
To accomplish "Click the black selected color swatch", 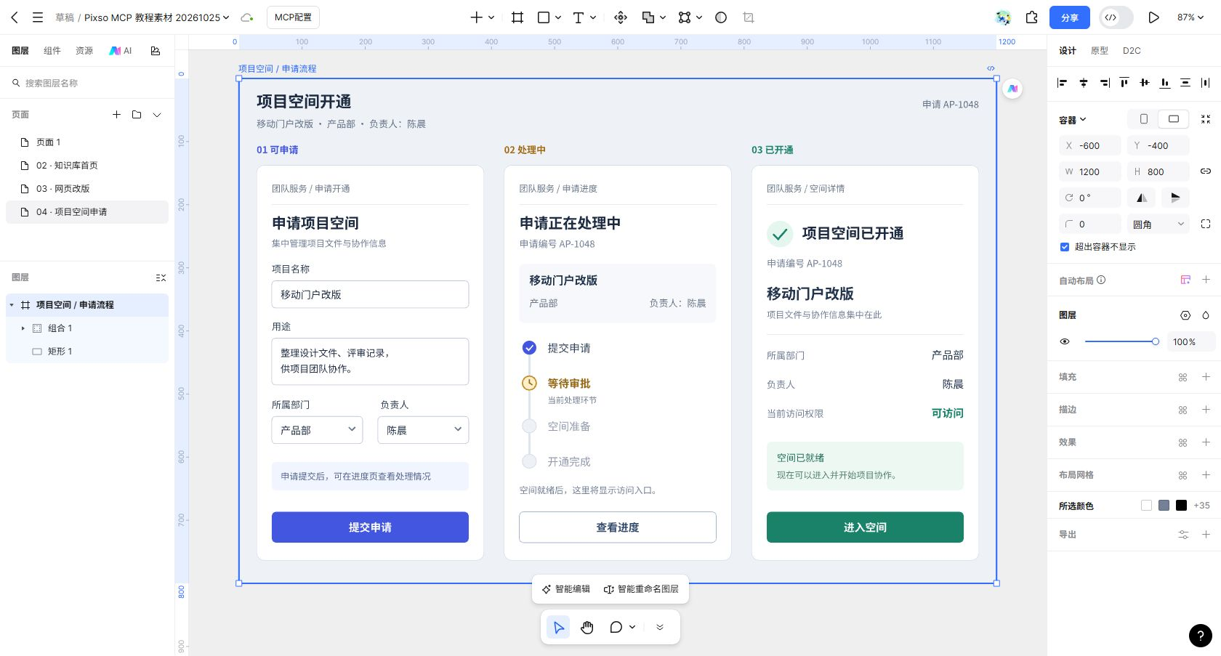I will (1181, 506).
